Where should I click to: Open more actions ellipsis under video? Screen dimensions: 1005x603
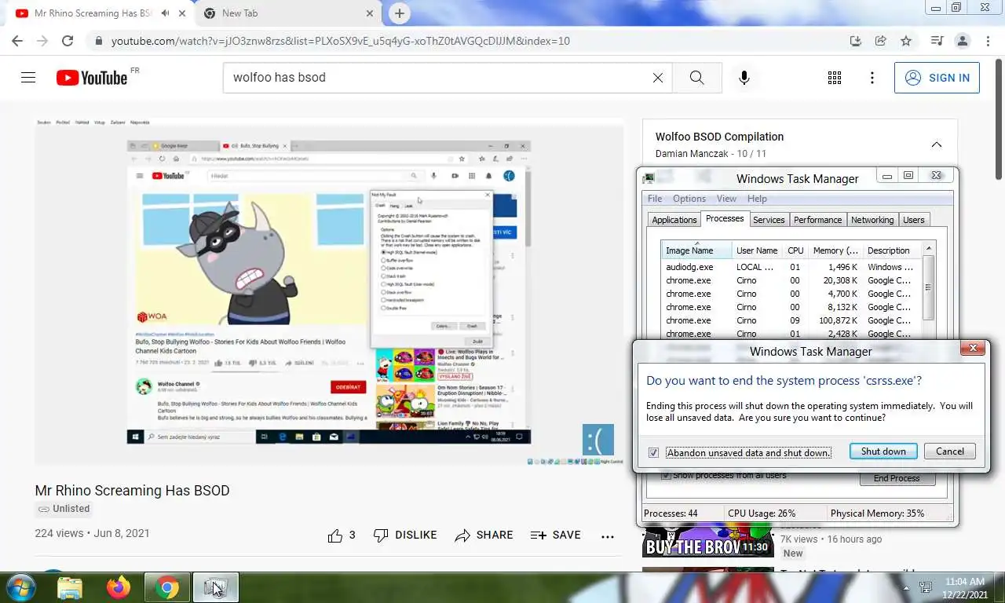point(607,536)
